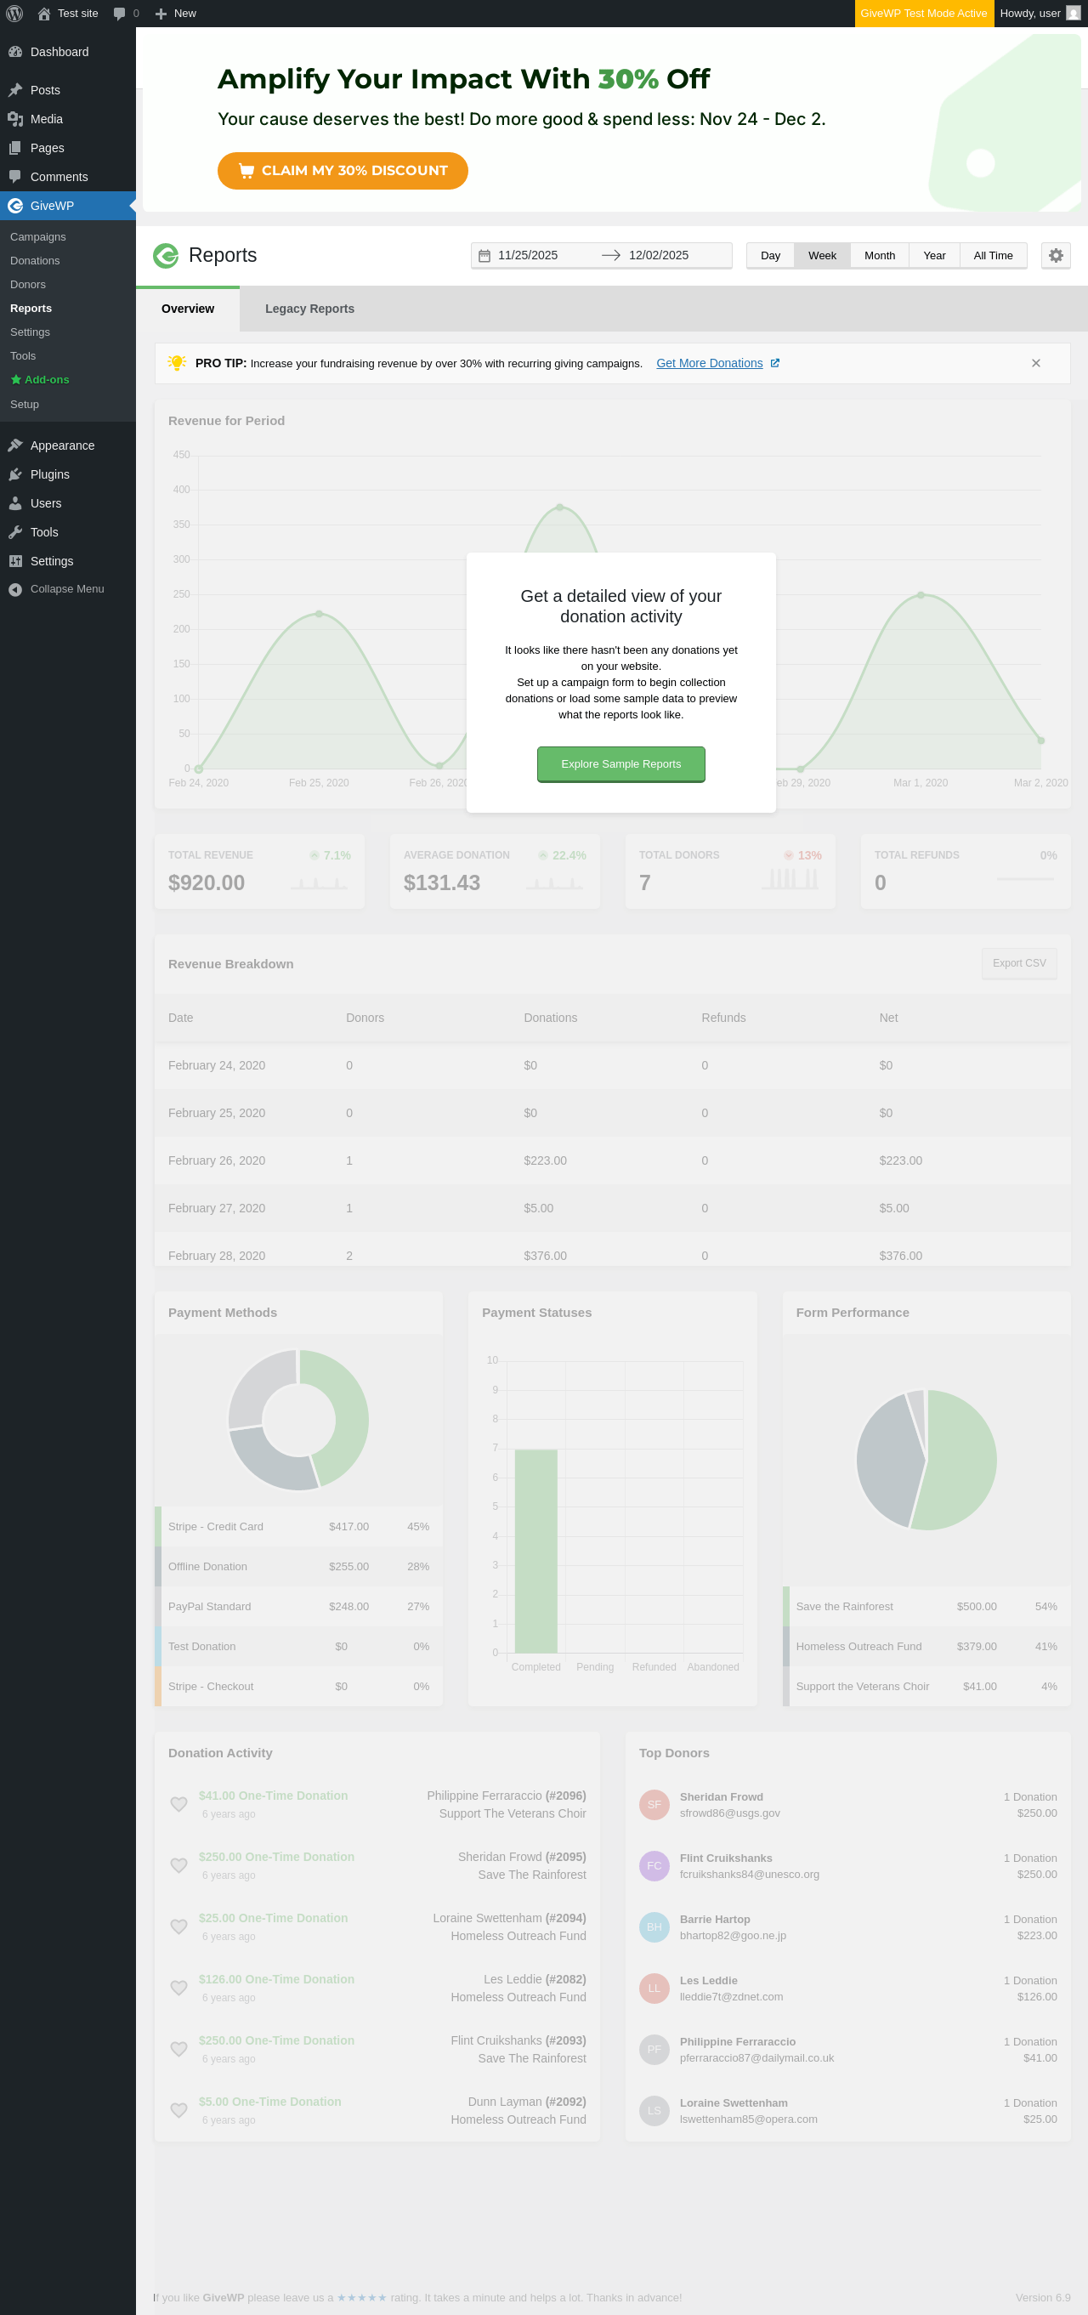Click the WordPress logo in admin bar
The image size is (1088, 2315).
pos(14,14)
